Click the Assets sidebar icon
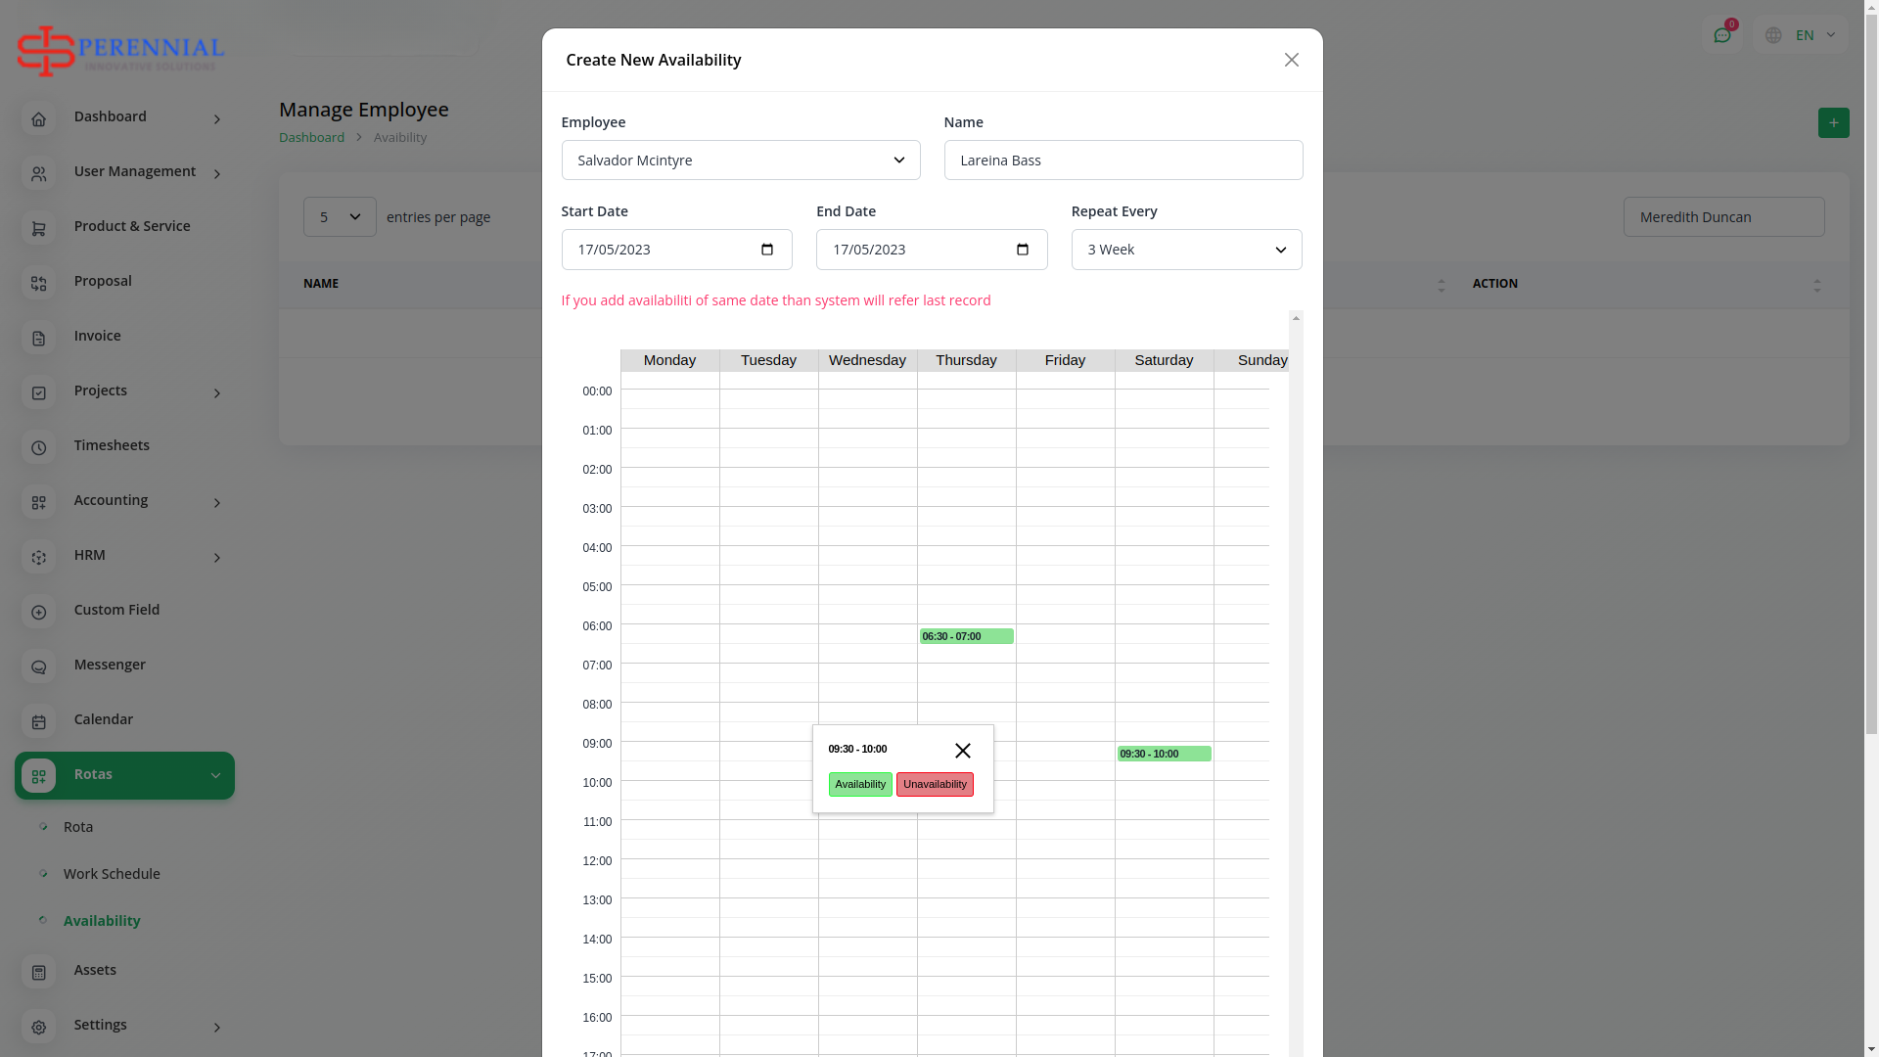The height and width of the screenshot is (1057, 1879). pyautogui.click(x=39, y=972)
